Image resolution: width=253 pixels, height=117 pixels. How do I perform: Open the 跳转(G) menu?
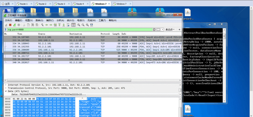[x=39, y=21]
